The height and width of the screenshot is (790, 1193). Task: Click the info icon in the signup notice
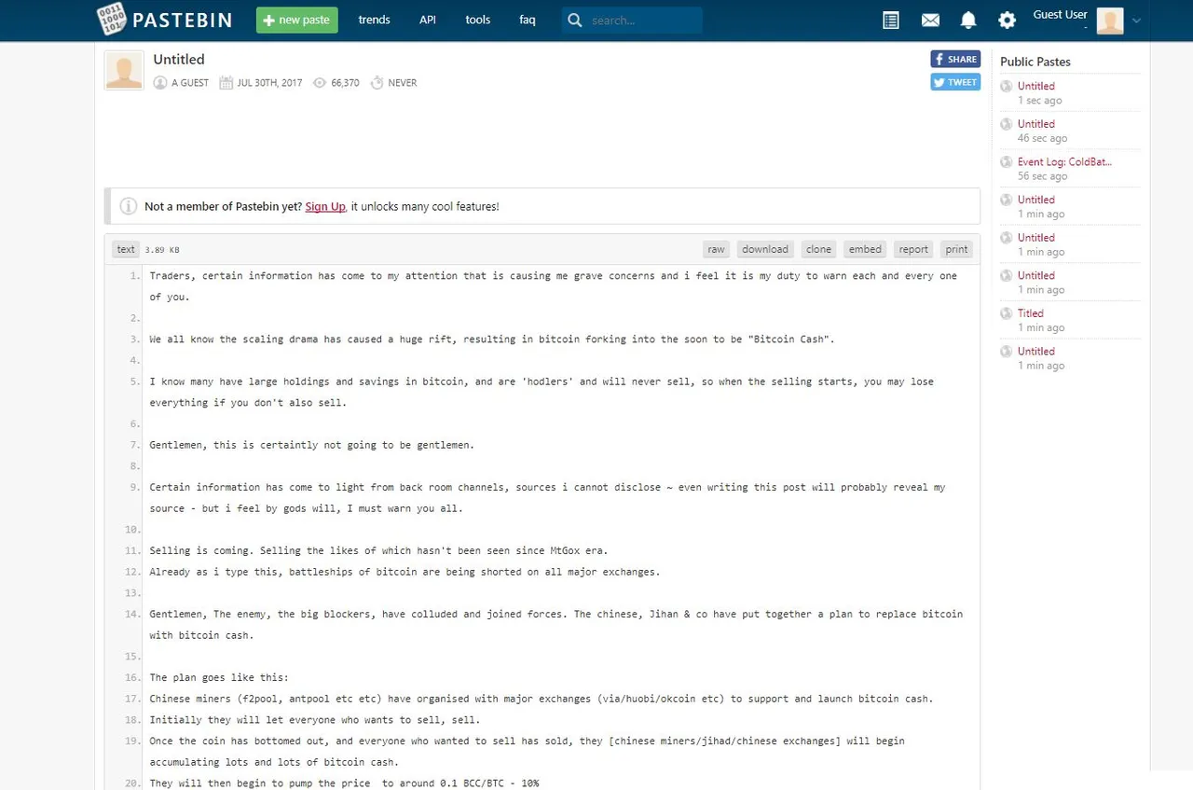[129, 206]
